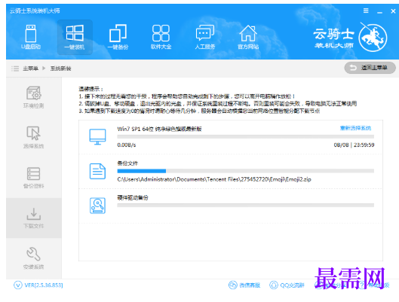
Task: Select the 安装系统 step in sidebar
Action: coord(34,258)
